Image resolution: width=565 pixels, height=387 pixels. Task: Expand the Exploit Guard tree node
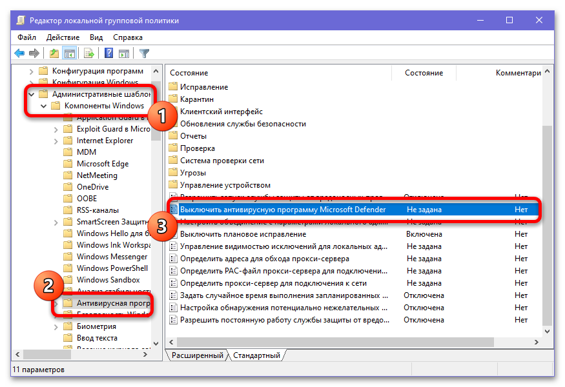56,129
